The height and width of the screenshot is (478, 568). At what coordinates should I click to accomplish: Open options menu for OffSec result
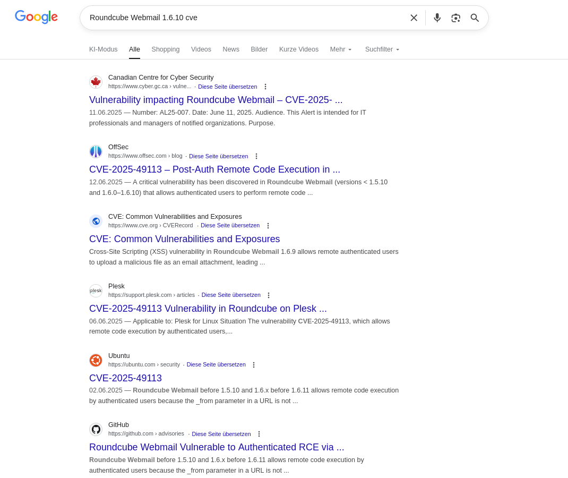tap(256, 156)
